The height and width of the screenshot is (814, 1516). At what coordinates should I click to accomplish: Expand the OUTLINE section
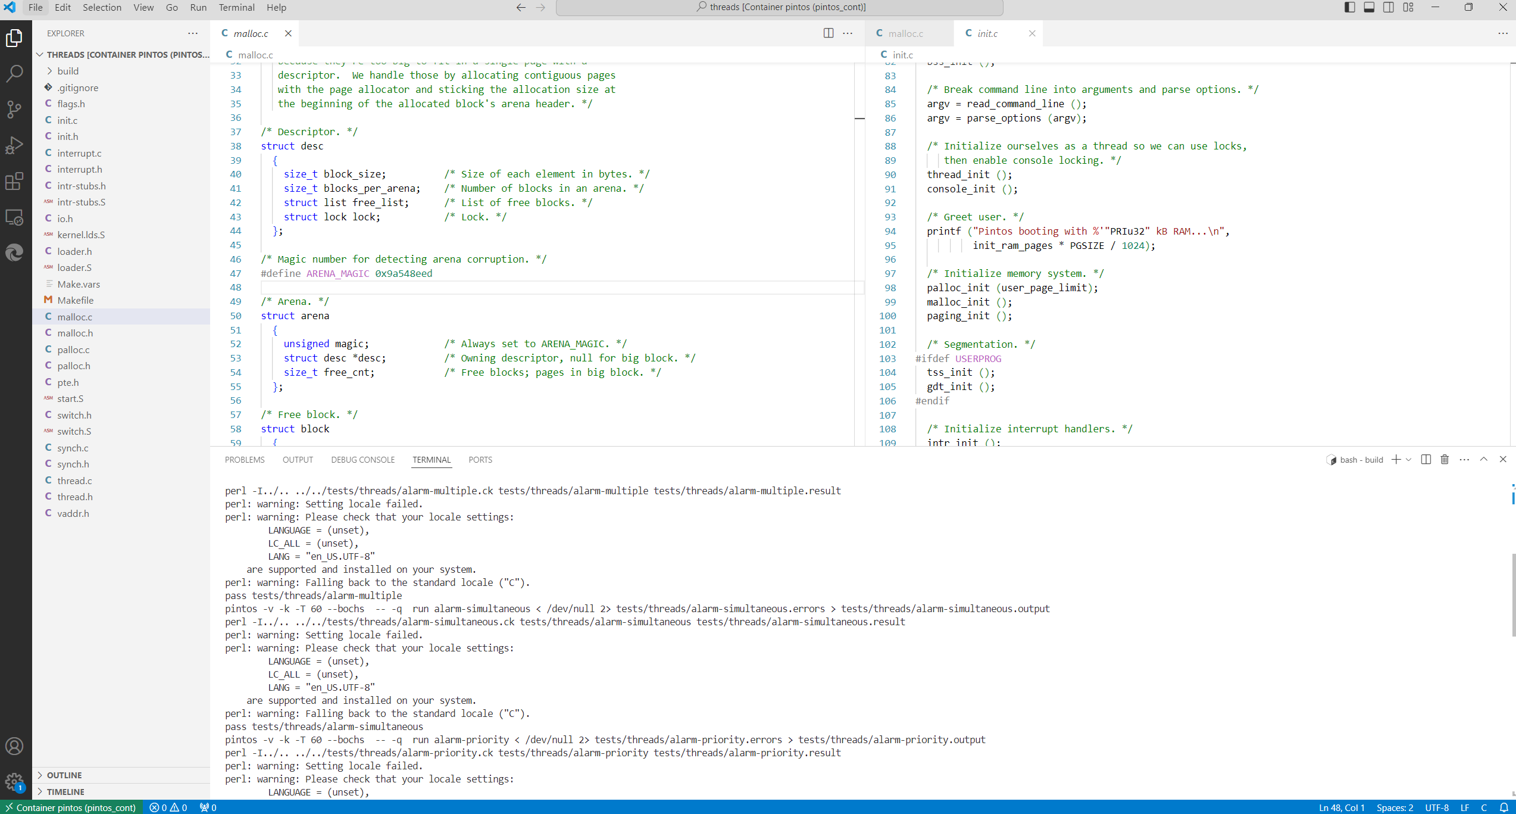(64, 775)
